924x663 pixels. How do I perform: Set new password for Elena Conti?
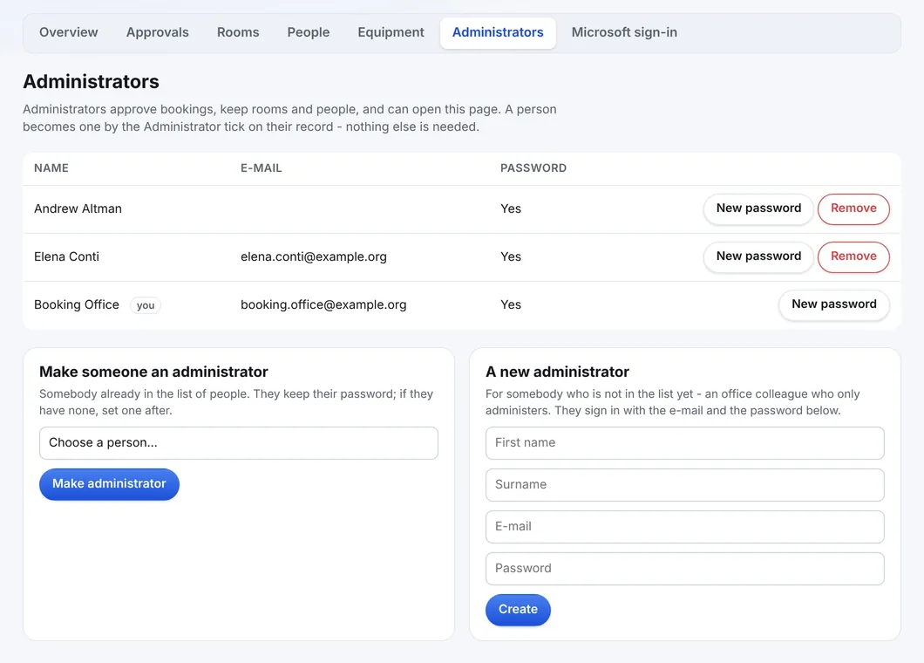(x=758, y=256)
